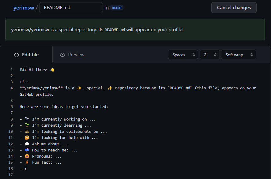Image resolution: width=271 pixels, height=179 pixels.
Task: Click 'Fun fact: ...' text
Action: [x=47, y=162]
